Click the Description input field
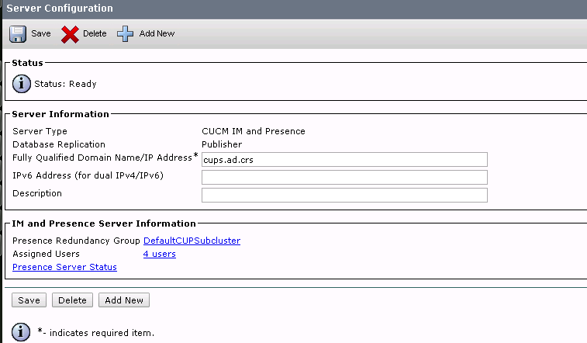 coord(344,195)
